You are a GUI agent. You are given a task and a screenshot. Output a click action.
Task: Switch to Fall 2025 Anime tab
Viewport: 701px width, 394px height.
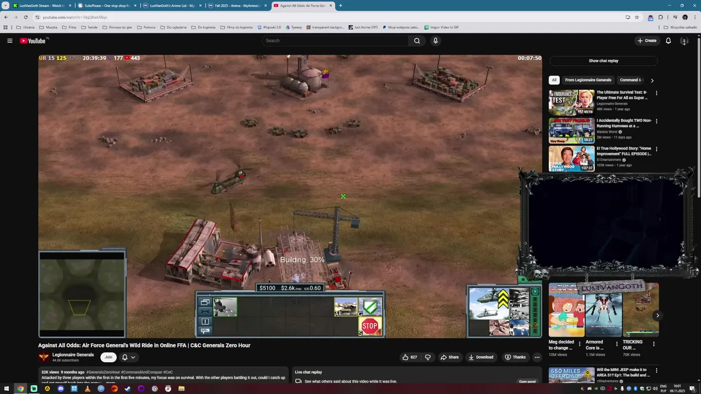237,5
